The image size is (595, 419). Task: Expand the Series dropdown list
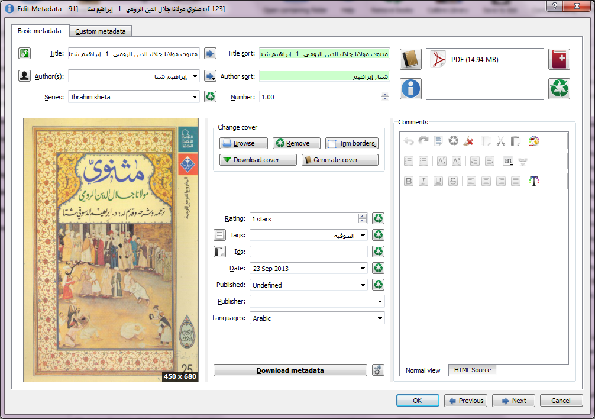[x=195, y=97]
